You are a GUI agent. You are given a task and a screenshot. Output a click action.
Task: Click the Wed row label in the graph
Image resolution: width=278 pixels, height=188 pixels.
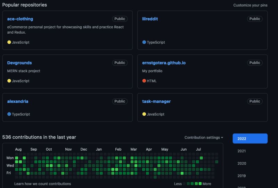click(10, 165)
